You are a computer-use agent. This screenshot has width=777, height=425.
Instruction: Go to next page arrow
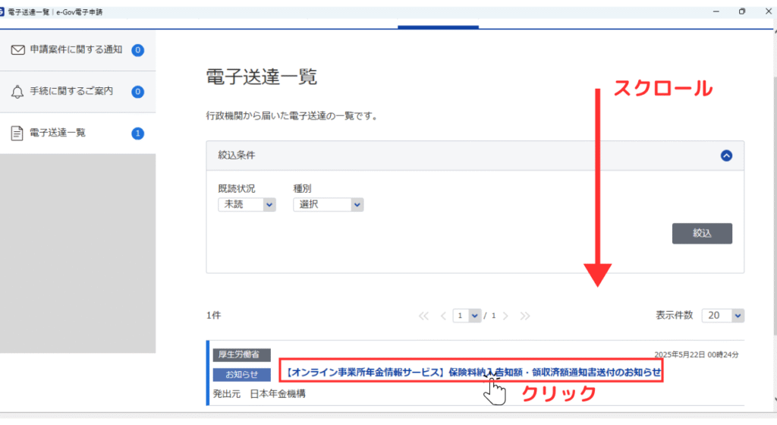[x=505, y=316]
